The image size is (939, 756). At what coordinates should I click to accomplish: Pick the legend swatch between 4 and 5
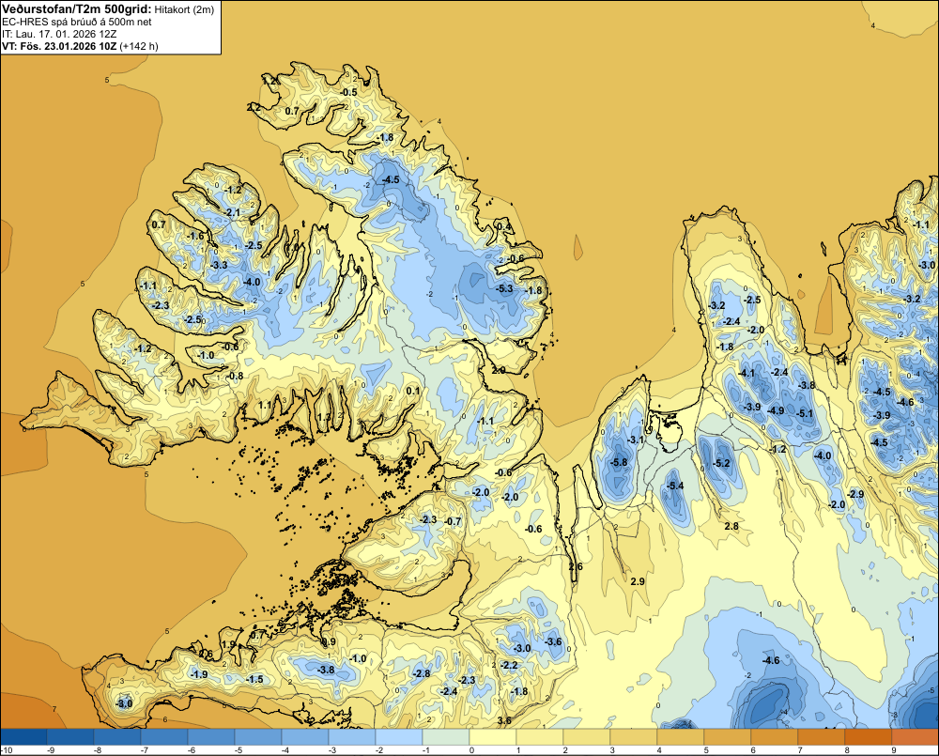tap(681, 736)
